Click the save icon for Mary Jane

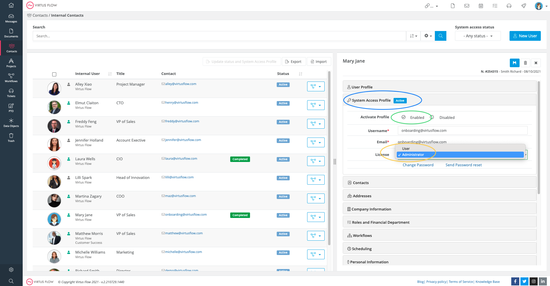[514, 63]
